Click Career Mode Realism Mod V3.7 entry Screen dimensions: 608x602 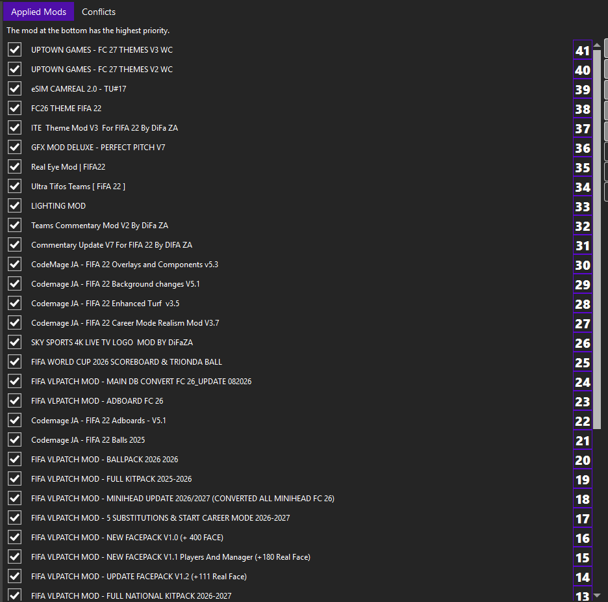coord(125,323)
